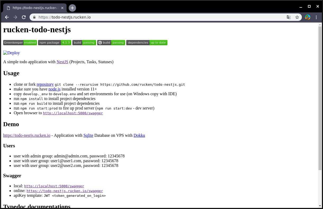Image resolution: width=323 pixels, height=209 pixels.
Task: Bookmark this page with the star
Action: (x=297, y=17)
